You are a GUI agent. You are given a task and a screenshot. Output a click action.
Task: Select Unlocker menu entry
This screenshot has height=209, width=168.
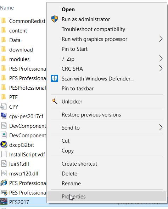pos(107,102)
